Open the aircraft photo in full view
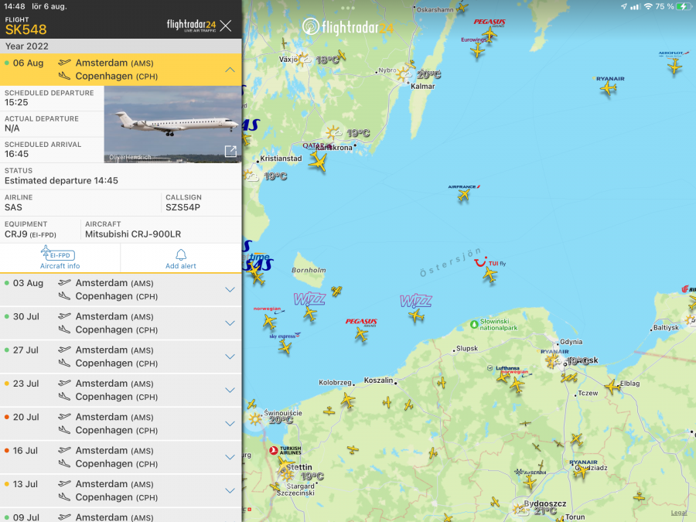 tap(230, 152)
